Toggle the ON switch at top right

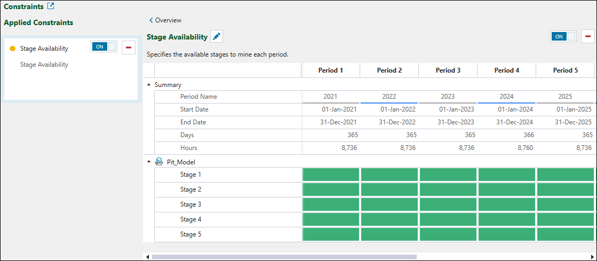(x=563, y=36)
